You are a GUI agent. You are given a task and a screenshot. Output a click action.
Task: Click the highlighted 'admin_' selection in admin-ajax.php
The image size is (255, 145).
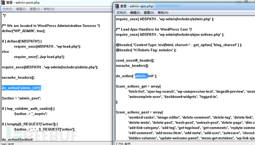pos(141,76)
